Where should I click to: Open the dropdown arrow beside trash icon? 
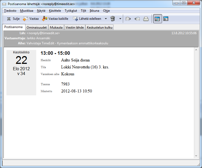(120, 19)
